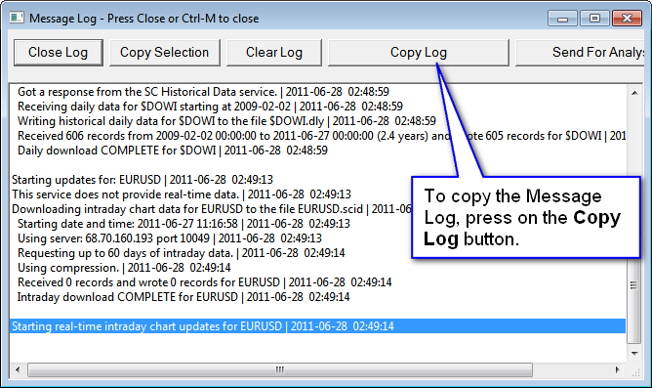Viewport: 652px width, 388px height.
Task: Select line 'Daily download COMPLETE for $DOWI'
Action: pos(173,151)
